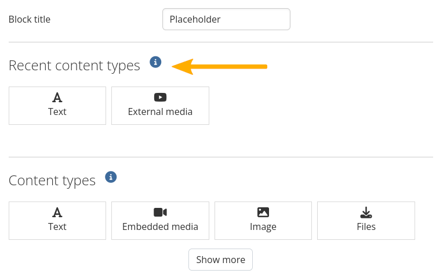This screenshot has width=436, height=277.
Task: Select the Image label under Content types
Action: coord(263,226)
